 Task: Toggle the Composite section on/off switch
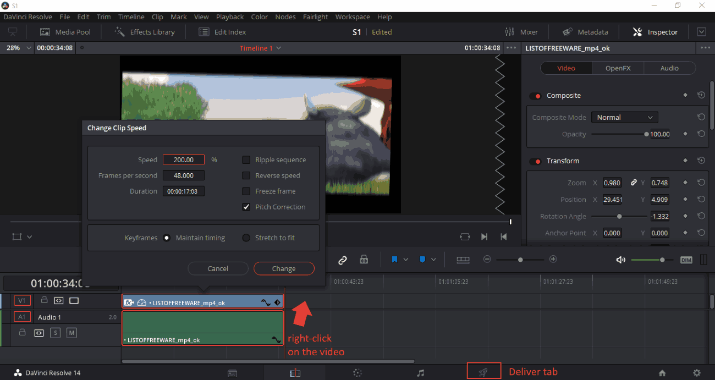point(535,96)
